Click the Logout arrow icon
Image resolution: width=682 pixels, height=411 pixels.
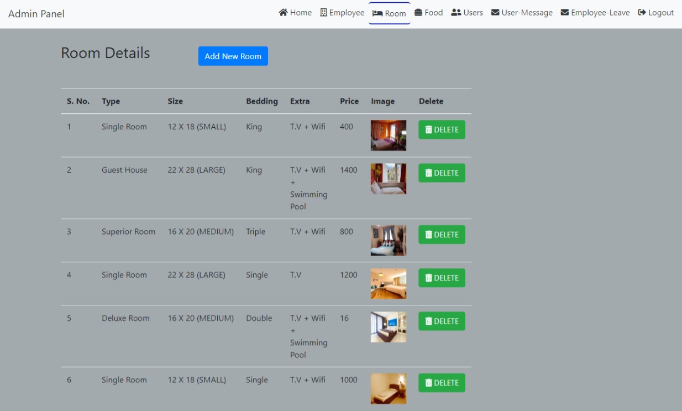coord(642,12)
